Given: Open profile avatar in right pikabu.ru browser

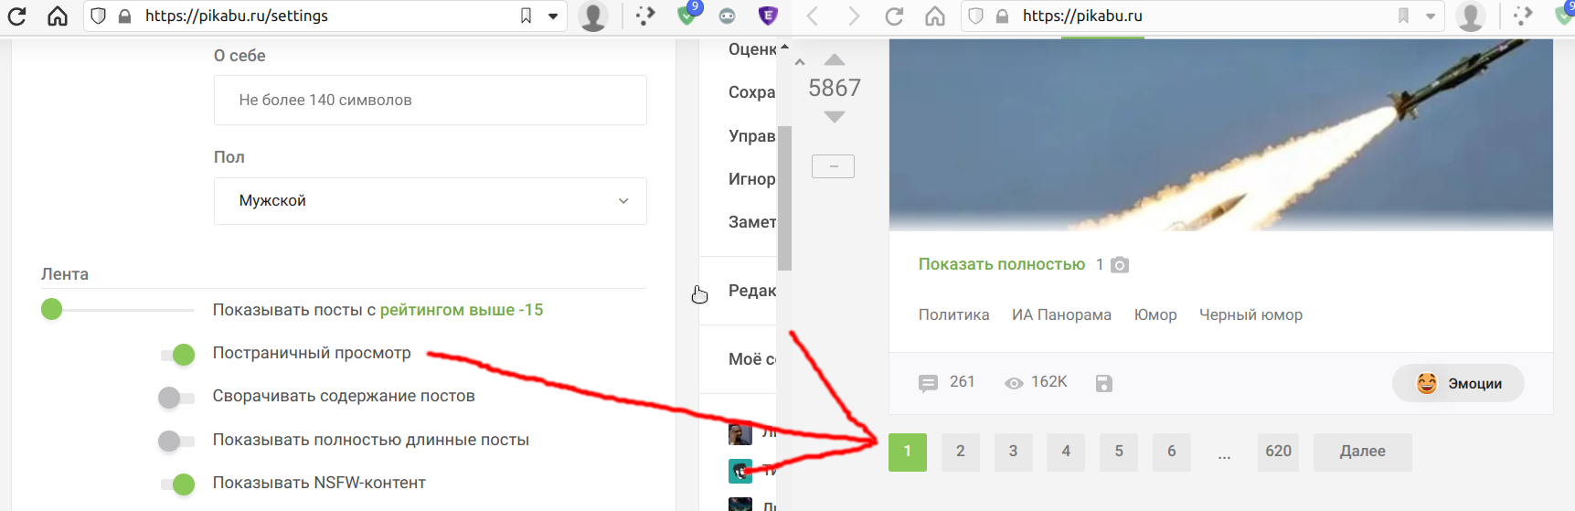Looking at the screenshot, I should [x=1471, y=16].
